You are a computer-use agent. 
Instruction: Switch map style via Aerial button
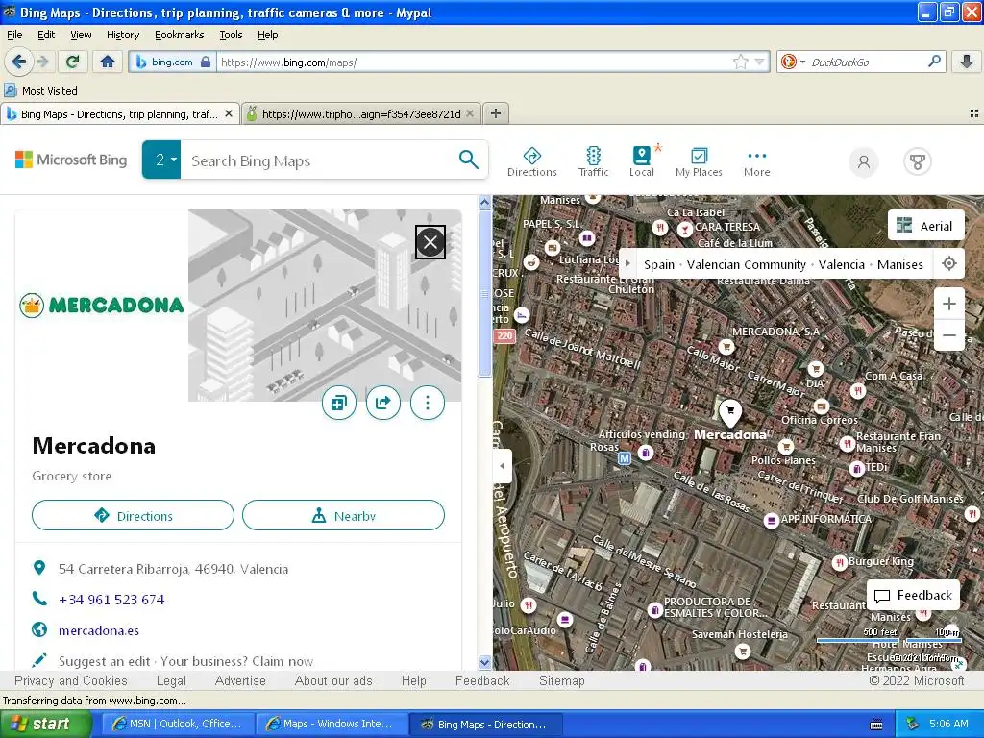(925, 225)
